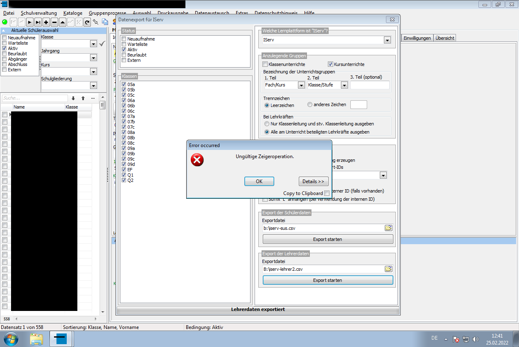Click the copy documents toolbar icon

click(x=105, y=22)
